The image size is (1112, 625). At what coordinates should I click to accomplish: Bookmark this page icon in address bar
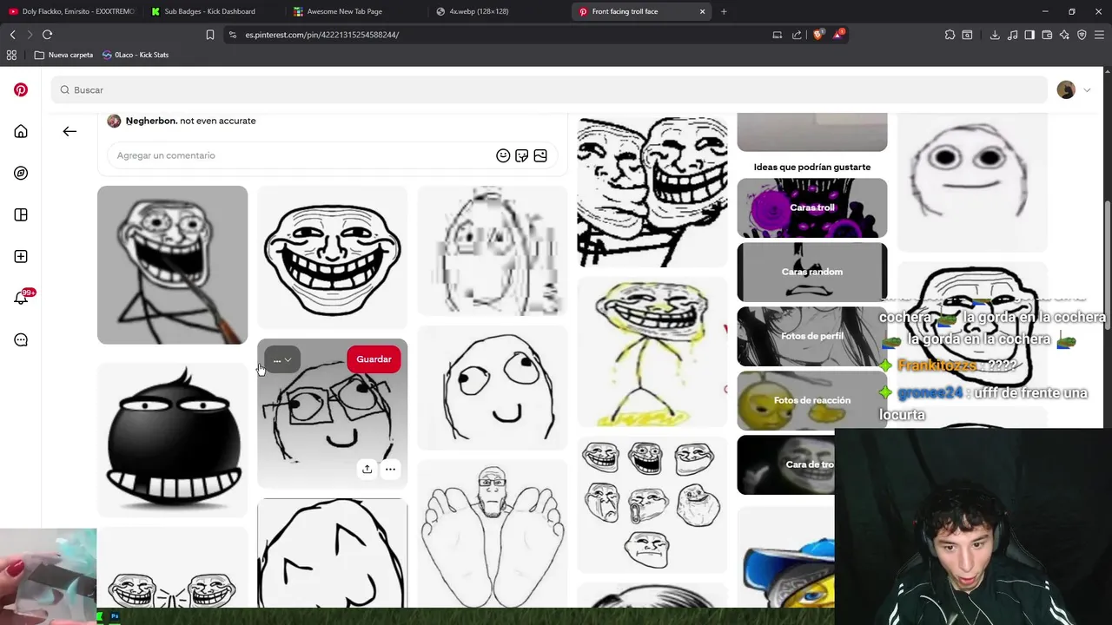pyautogui.click(x=209, y=35)
